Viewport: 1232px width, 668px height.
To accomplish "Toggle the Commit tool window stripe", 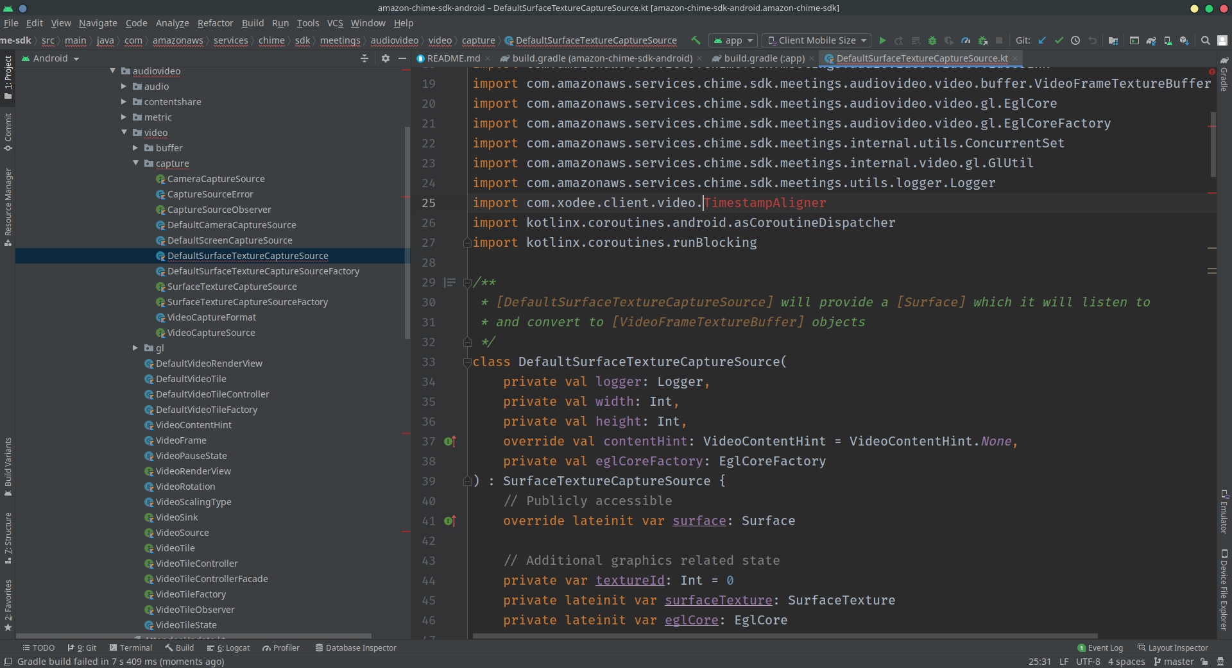I will click(8, 132).
